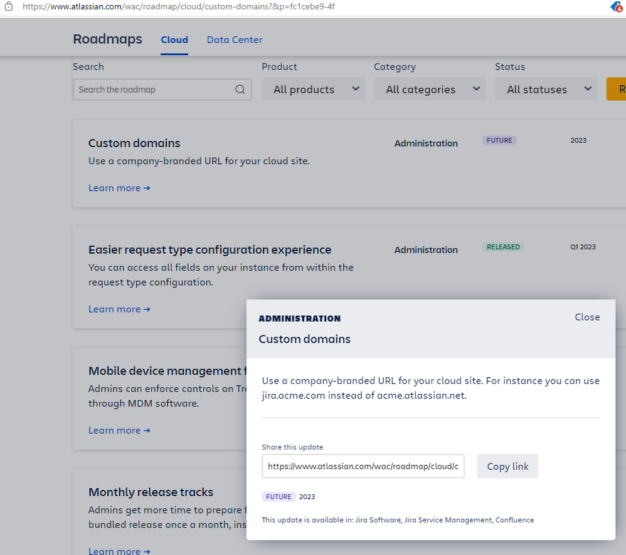
Task: Click Administration category on Custom domains card
Action: point(426,143)
